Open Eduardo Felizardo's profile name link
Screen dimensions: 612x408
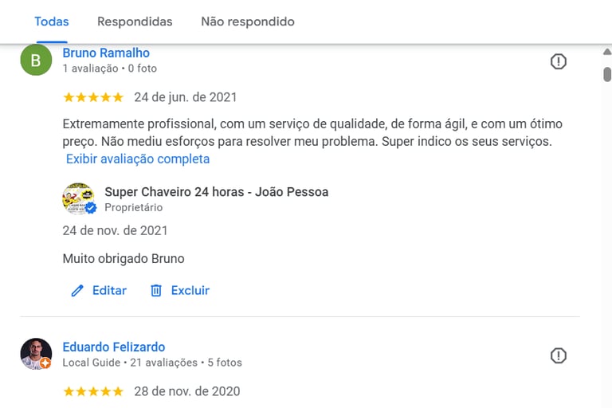[x=114, y=347]
